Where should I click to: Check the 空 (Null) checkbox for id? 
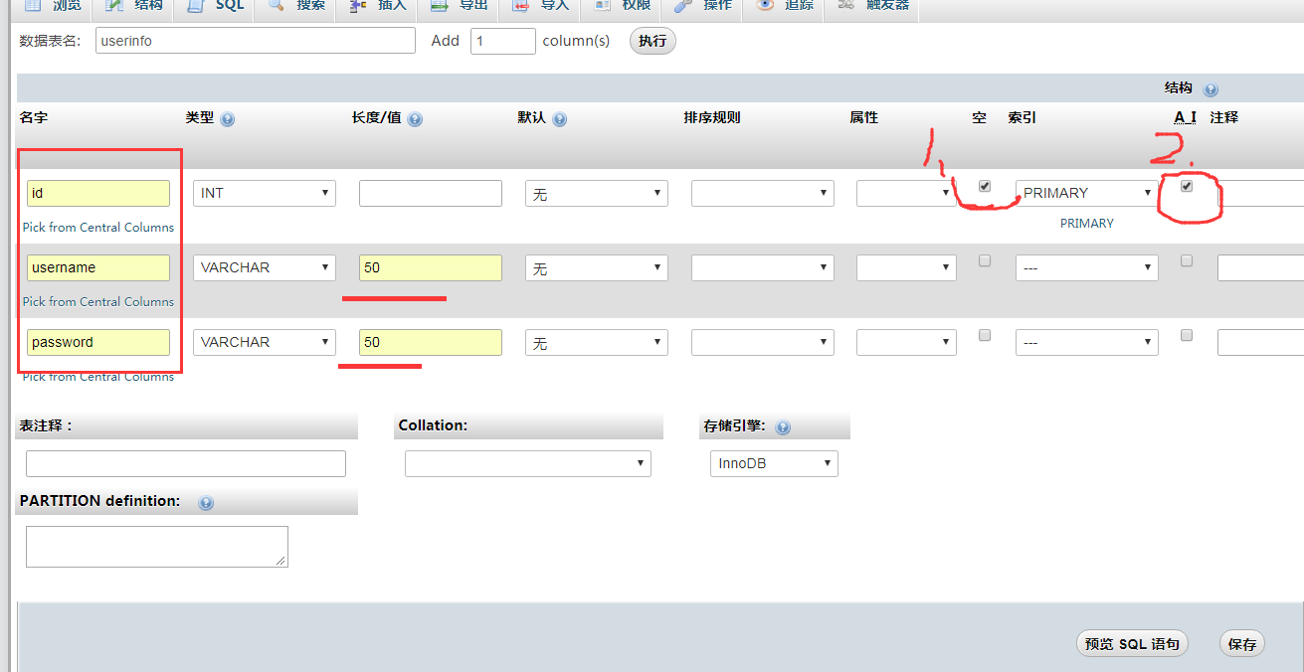984,185
